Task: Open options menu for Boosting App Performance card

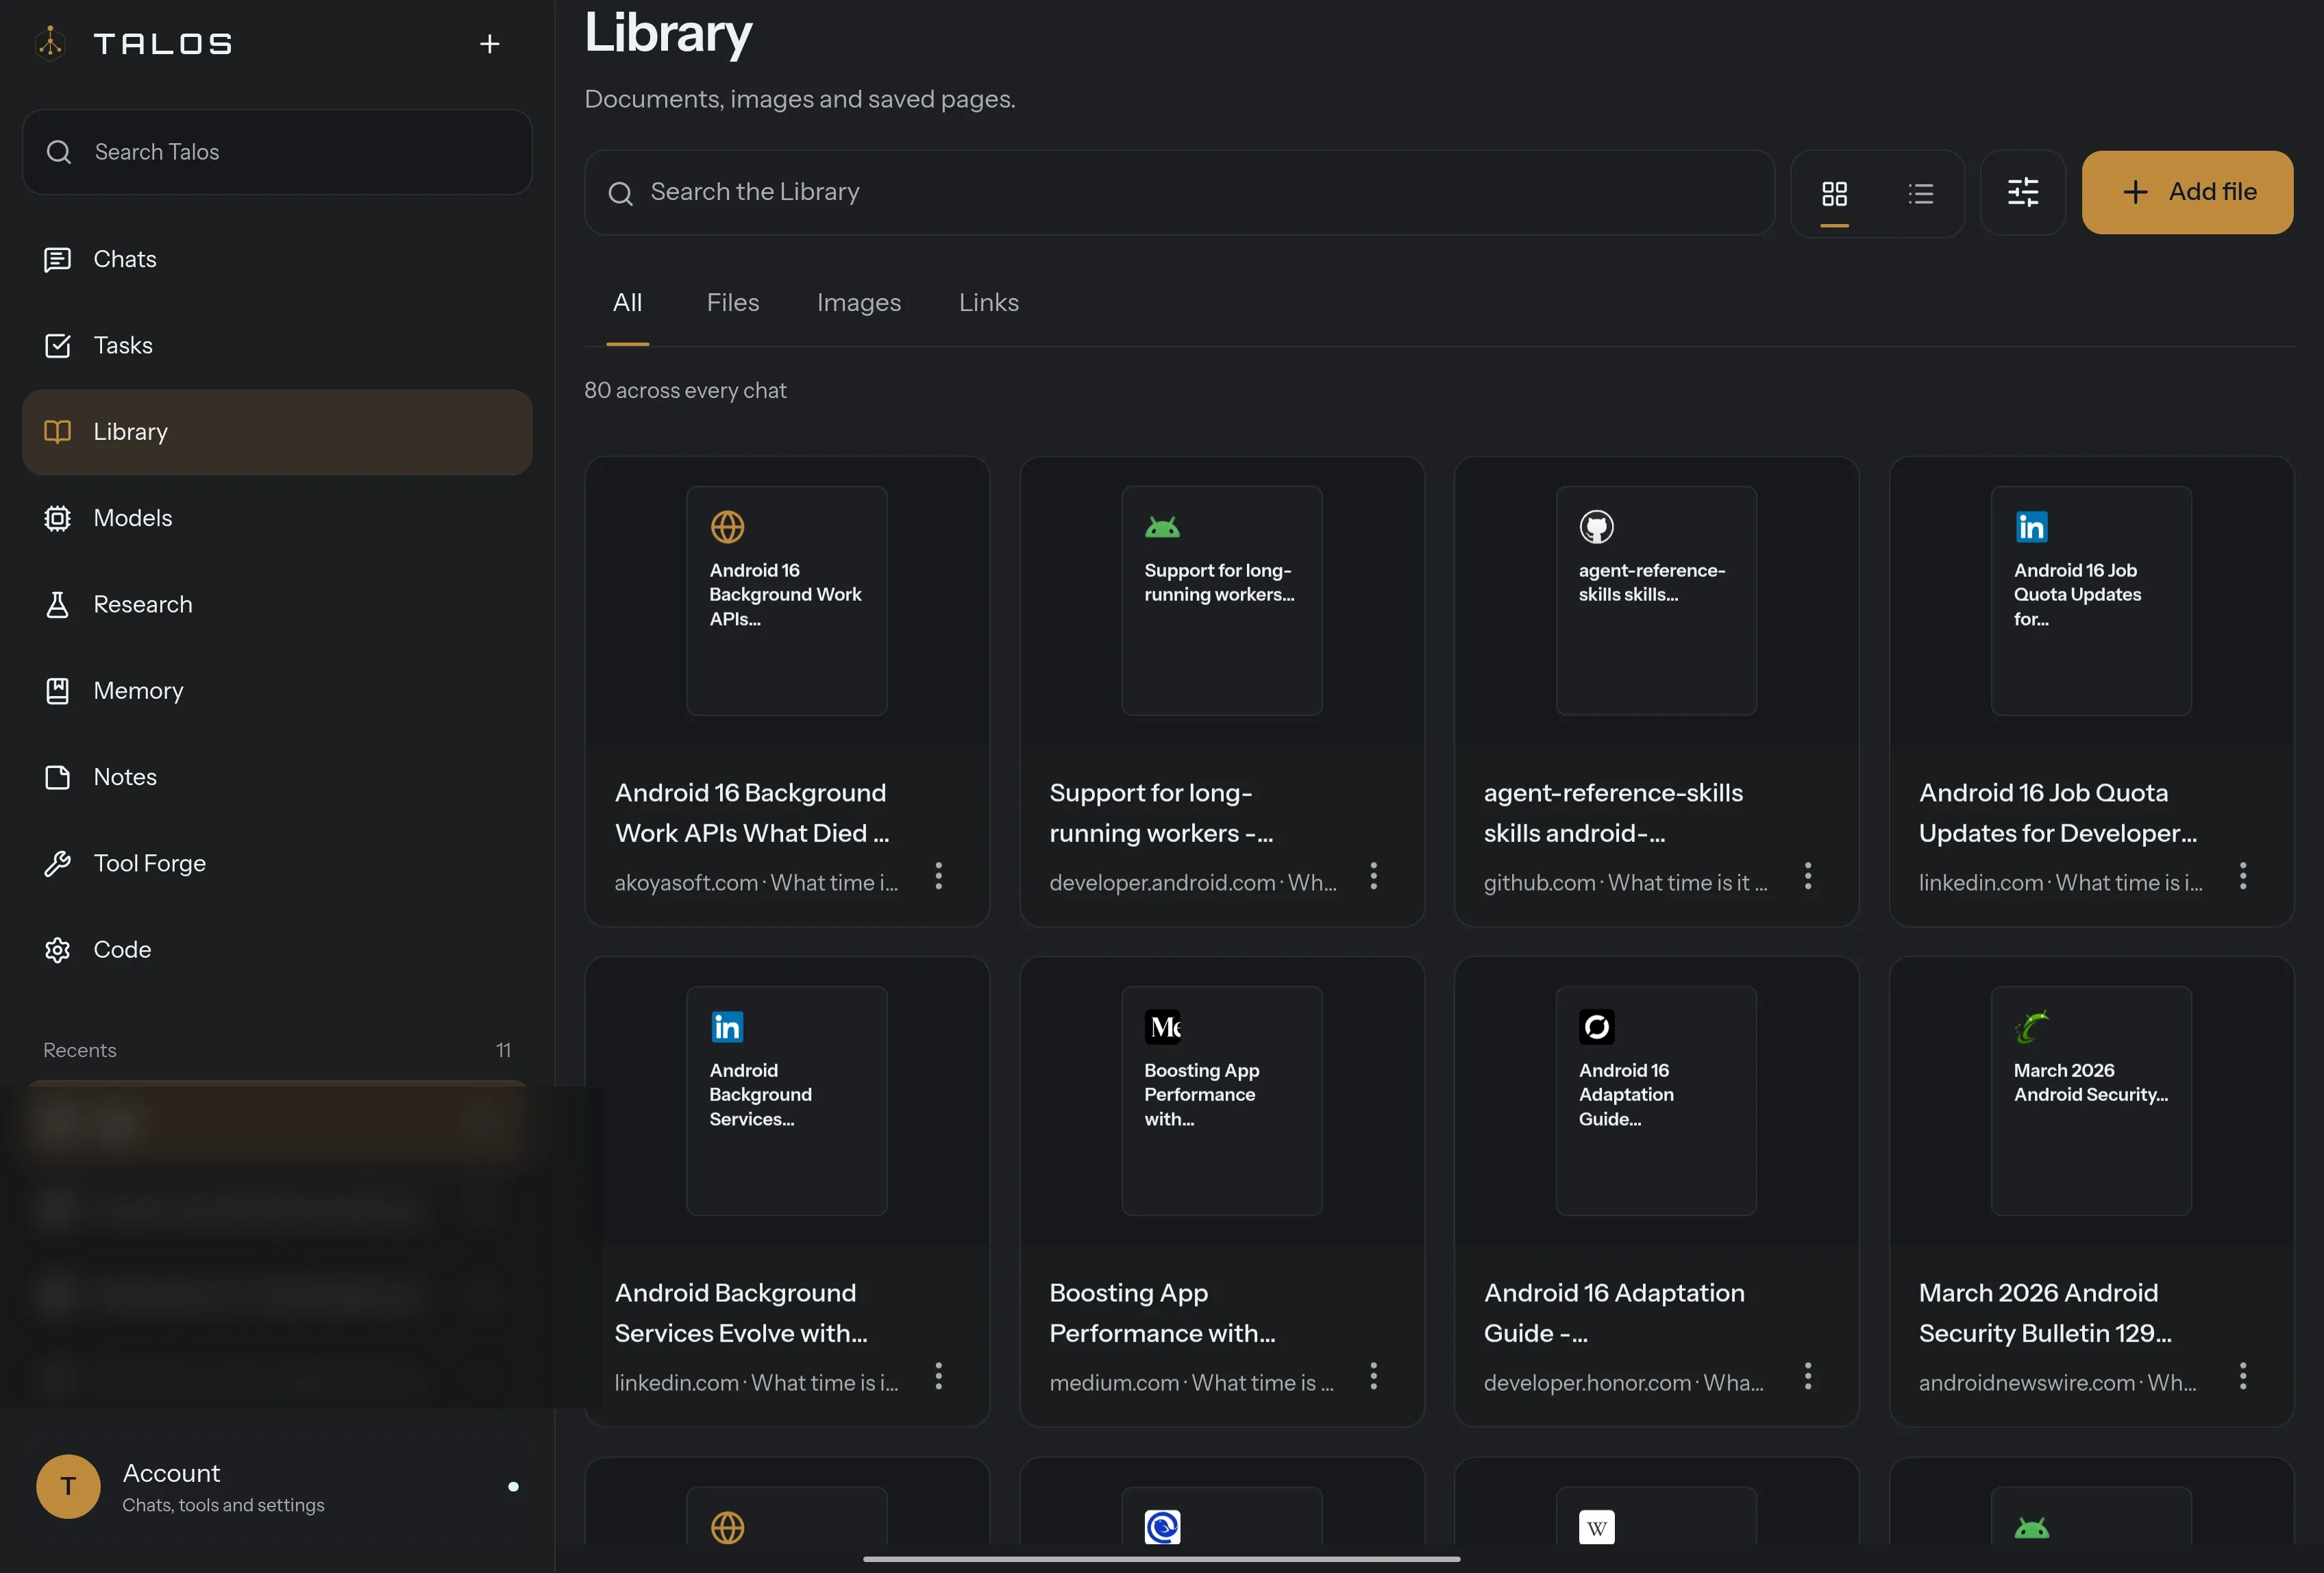Action: [1373, 1376]
